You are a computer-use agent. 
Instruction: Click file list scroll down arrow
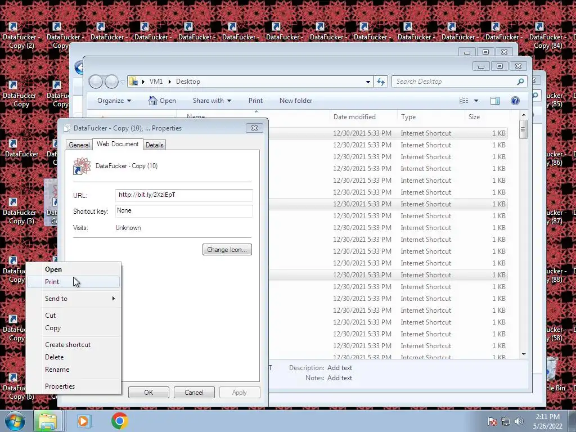click(x=524, y=354)
